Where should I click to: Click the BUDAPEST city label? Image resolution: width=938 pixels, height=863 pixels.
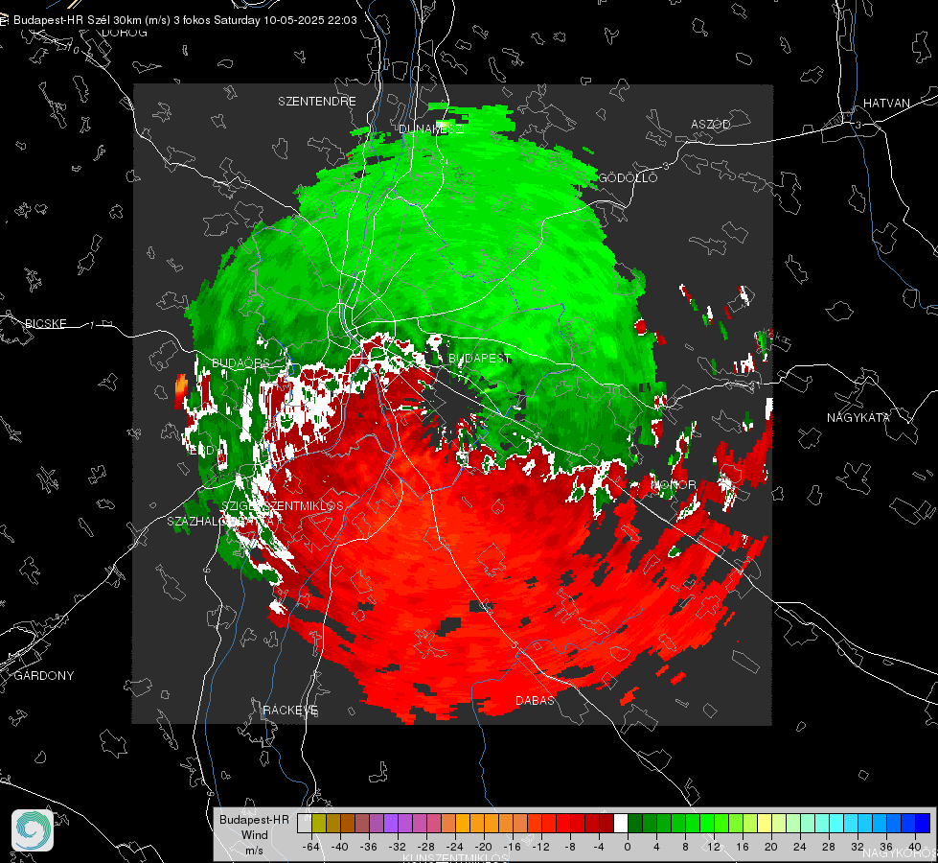tap(479, 358)
